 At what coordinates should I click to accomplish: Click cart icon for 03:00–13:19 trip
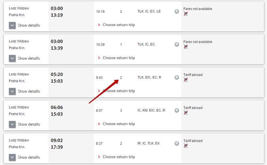tap(186, 14)
